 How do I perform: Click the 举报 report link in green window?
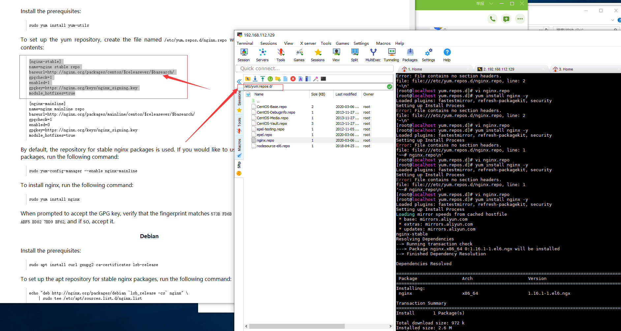click(x=480, y=4)
